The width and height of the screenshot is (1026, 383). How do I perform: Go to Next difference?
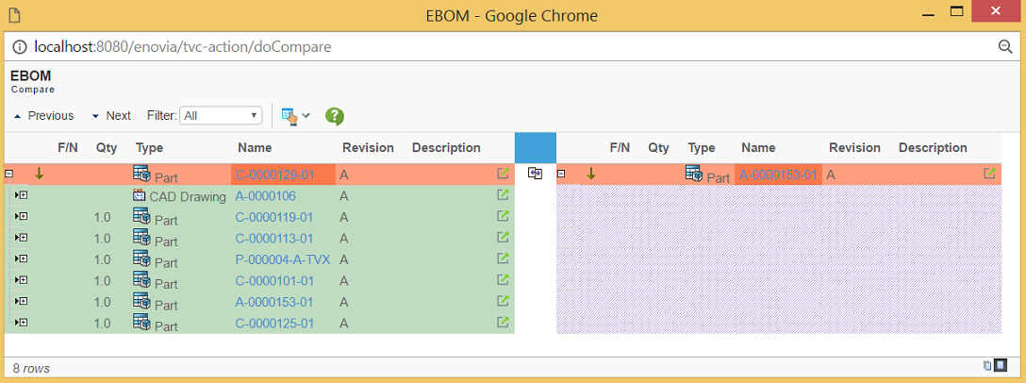click(111, 116)
